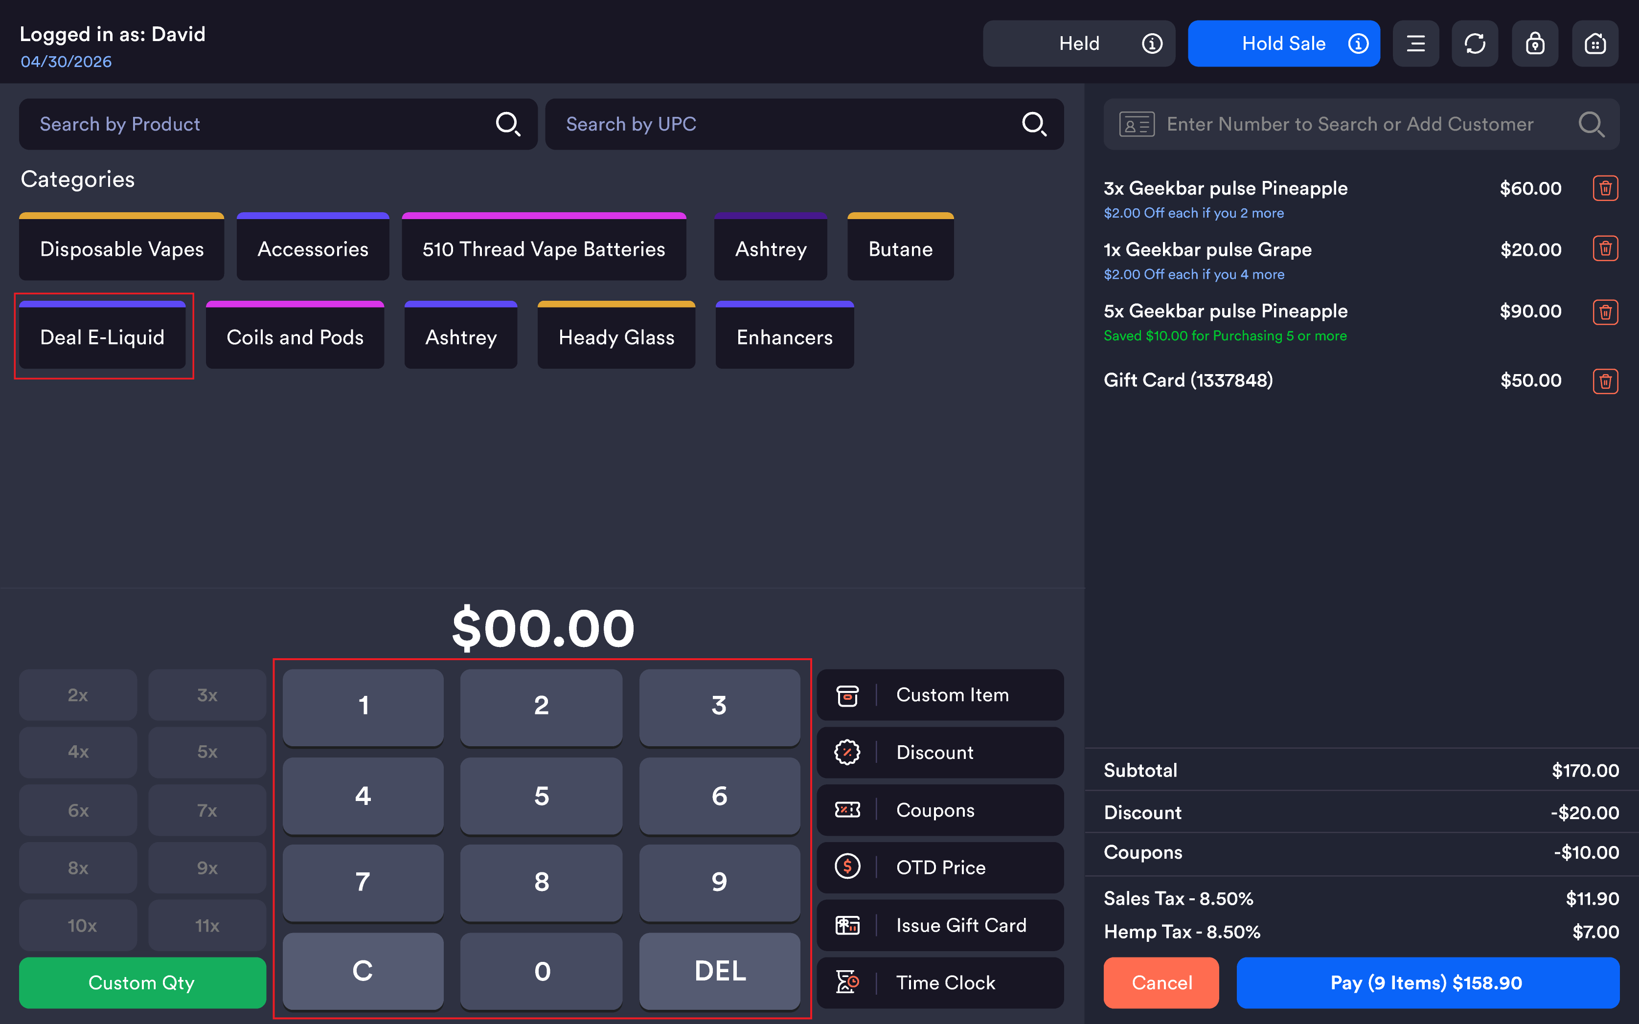Click the refresh sync icon

pos(1474,44)
